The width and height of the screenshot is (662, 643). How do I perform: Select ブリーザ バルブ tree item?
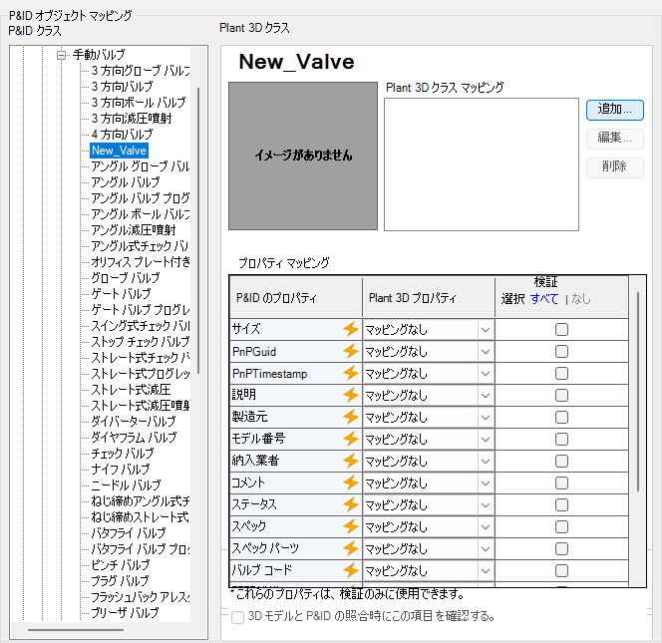tap(125, 613)
